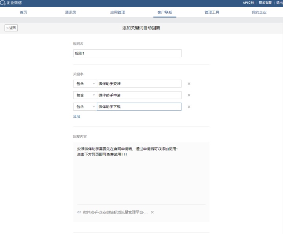Open match type dropdown for 微伴助手下载
Screen dimensions: 283x234
[85, 107]
